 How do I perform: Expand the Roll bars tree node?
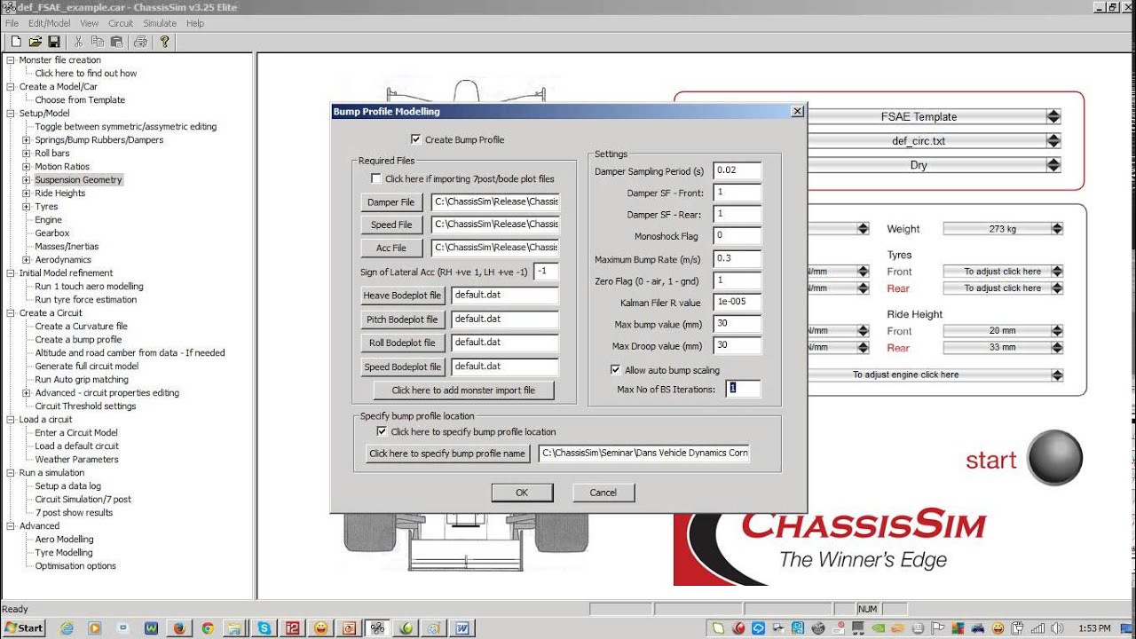(27, 153)
